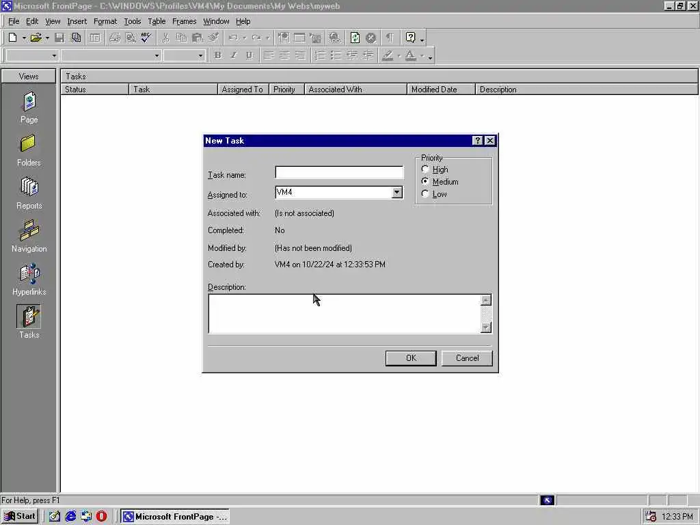Open the Font Size dropdown
The width and height of the screenshot is (700, 525).
pos(200,56)
